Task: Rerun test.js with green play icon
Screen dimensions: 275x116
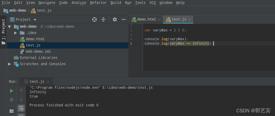Action: [x=11, y=91]
